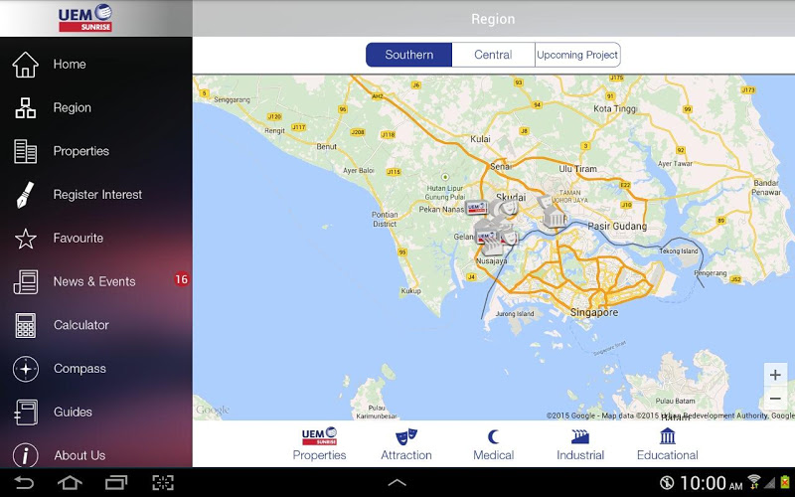Tap the Android back button
The image size is (795, 497).
click(x=23, y=482)
